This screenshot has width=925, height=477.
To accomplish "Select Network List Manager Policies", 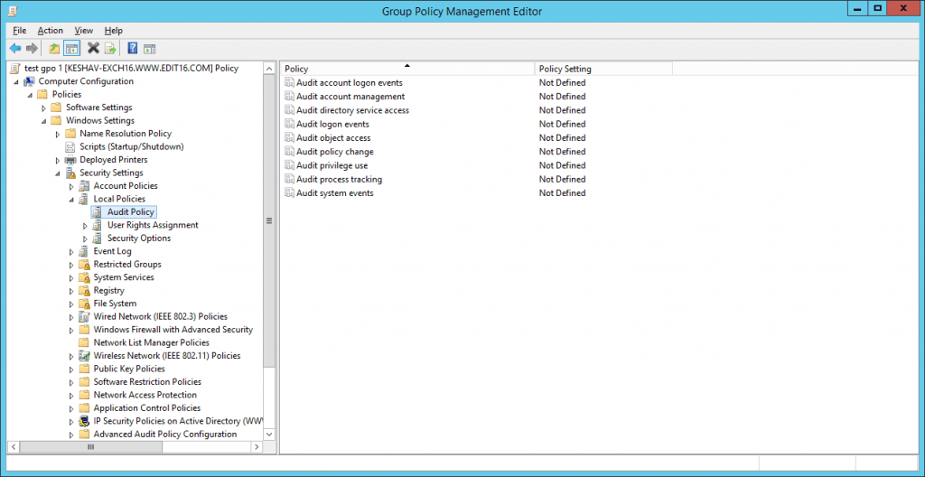I will (151, 342).
